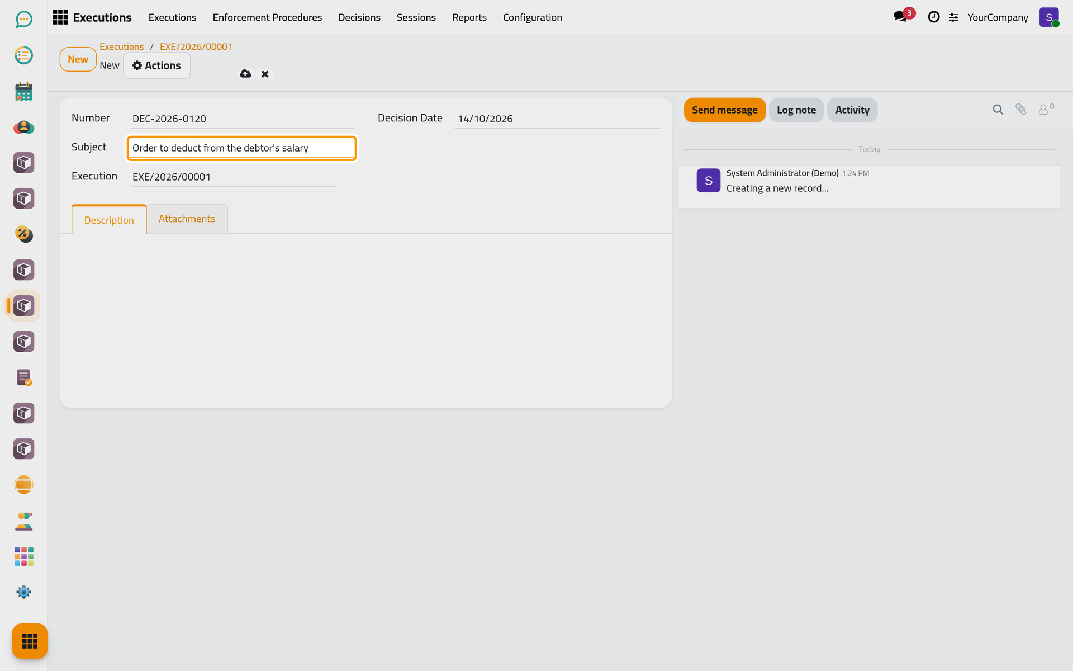Open the To-do list app icon

click(23, 55)
